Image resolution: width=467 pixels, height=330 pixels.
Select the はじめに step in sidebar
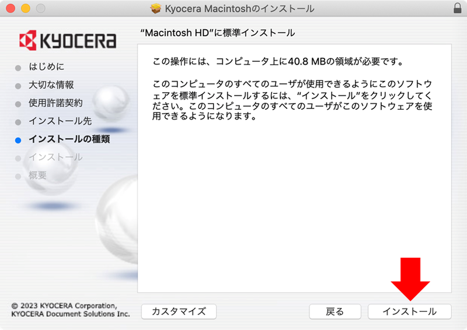(x=47, y=66)
